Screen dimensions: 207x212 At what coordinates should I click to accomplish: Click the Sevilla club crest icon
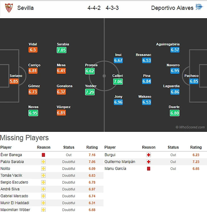9,8
